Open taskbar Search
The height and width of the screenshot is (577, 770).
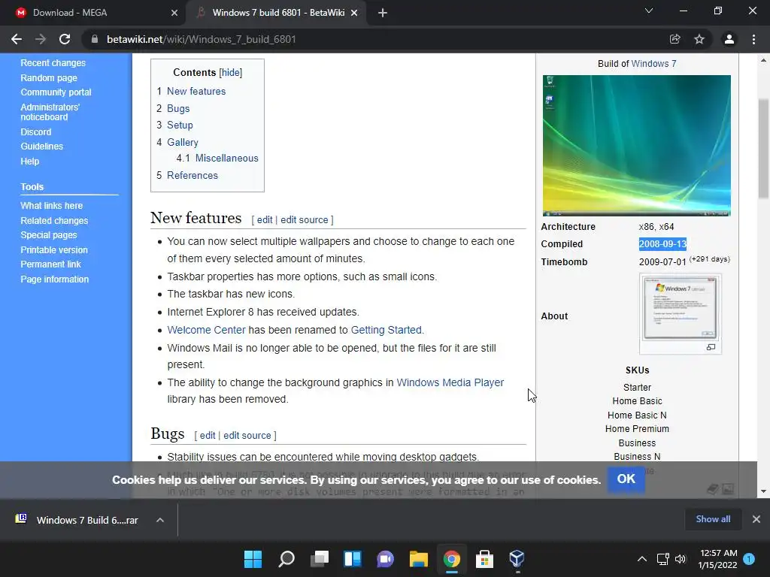point(286,559)
